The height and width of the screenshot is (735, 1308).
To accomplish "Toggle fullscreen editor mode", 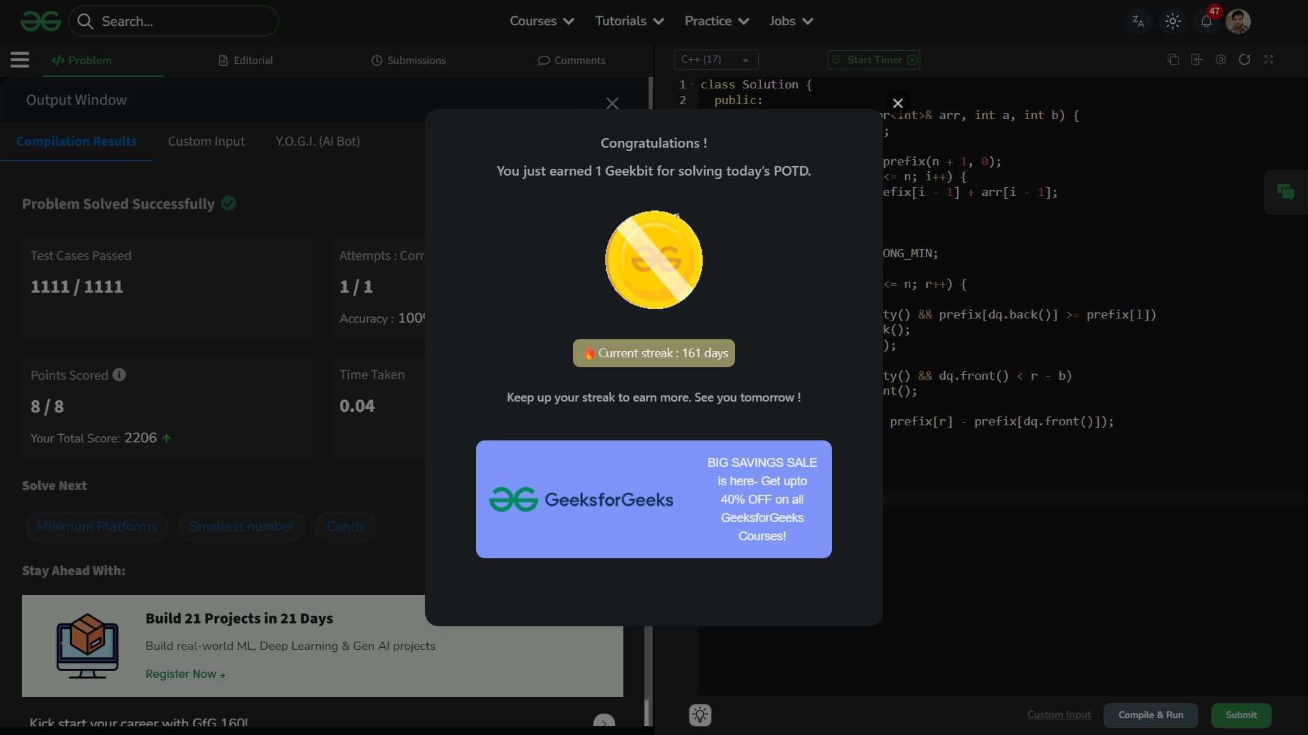I will pyautogui.click(x=1268, y=60).
